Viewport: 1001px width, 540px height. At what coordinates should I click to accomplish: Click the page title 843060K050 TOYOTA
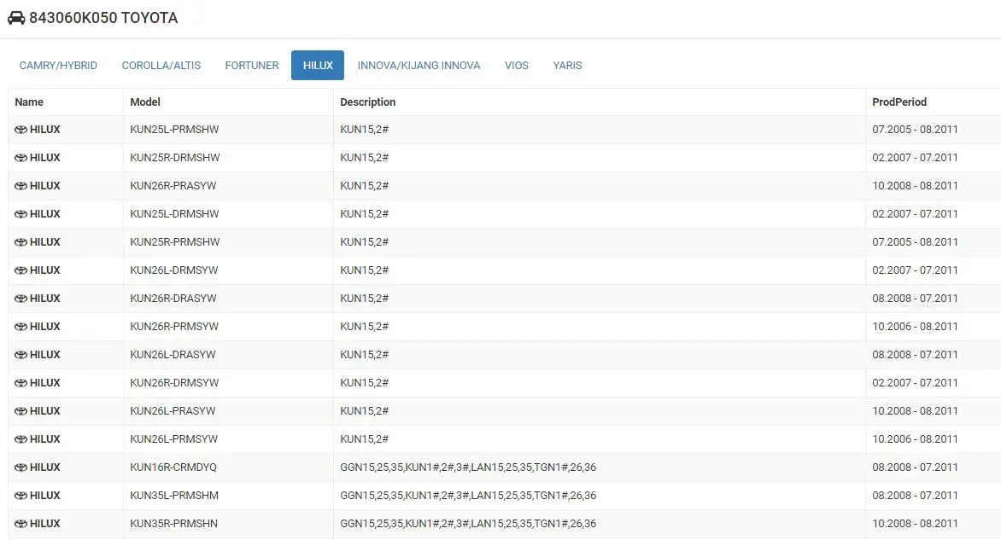pos(103,18)
